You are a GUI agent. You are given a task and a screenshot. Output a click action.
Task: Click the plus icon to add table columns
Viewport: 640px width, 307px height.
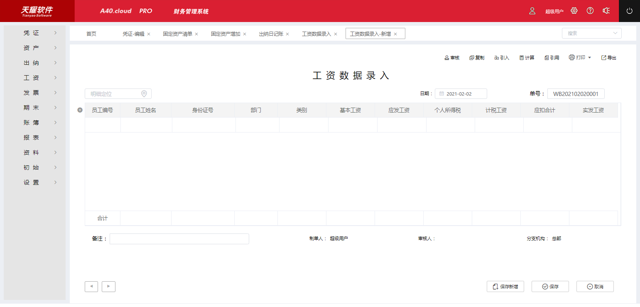point(79,110)
